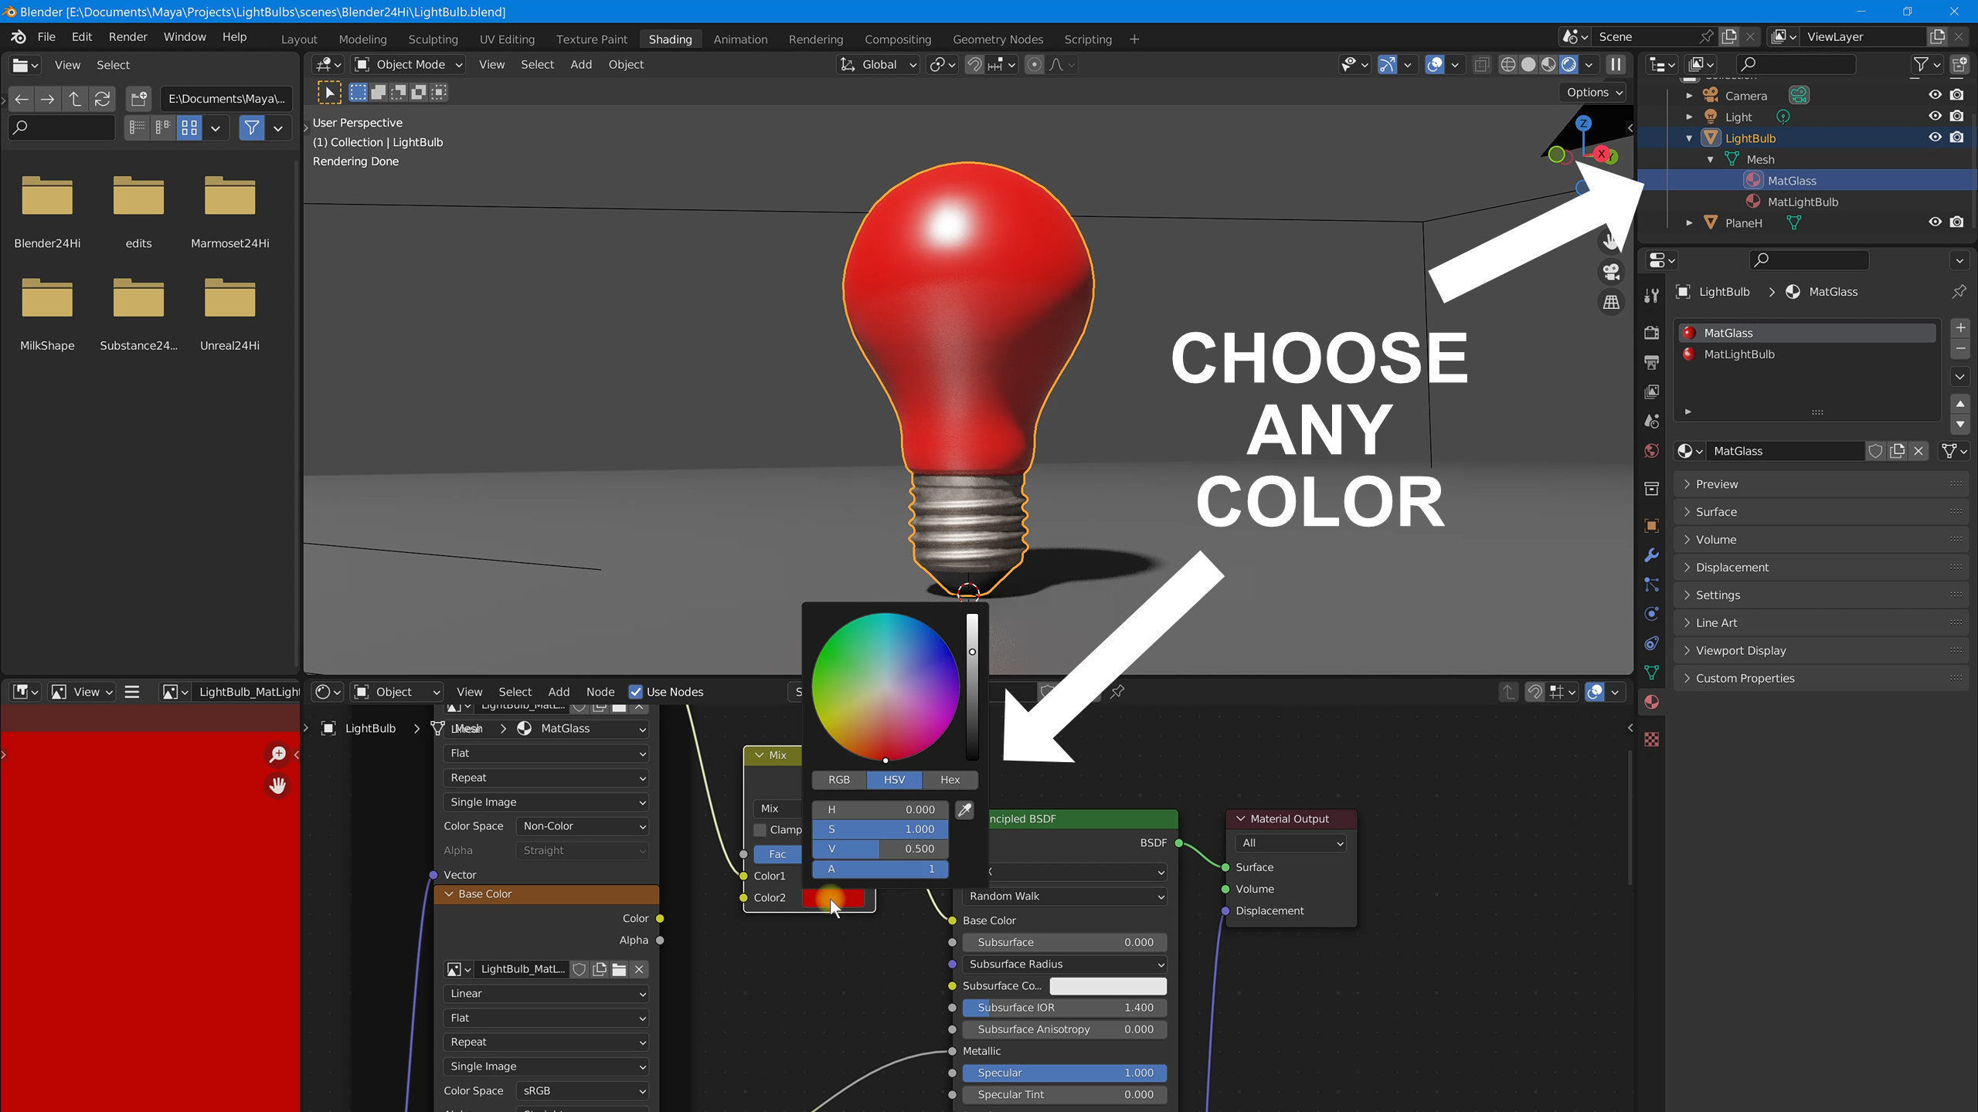1978x1112 pixels.
Task: Disable LightBulb in renders
Action: click(x=1956, y=137)
